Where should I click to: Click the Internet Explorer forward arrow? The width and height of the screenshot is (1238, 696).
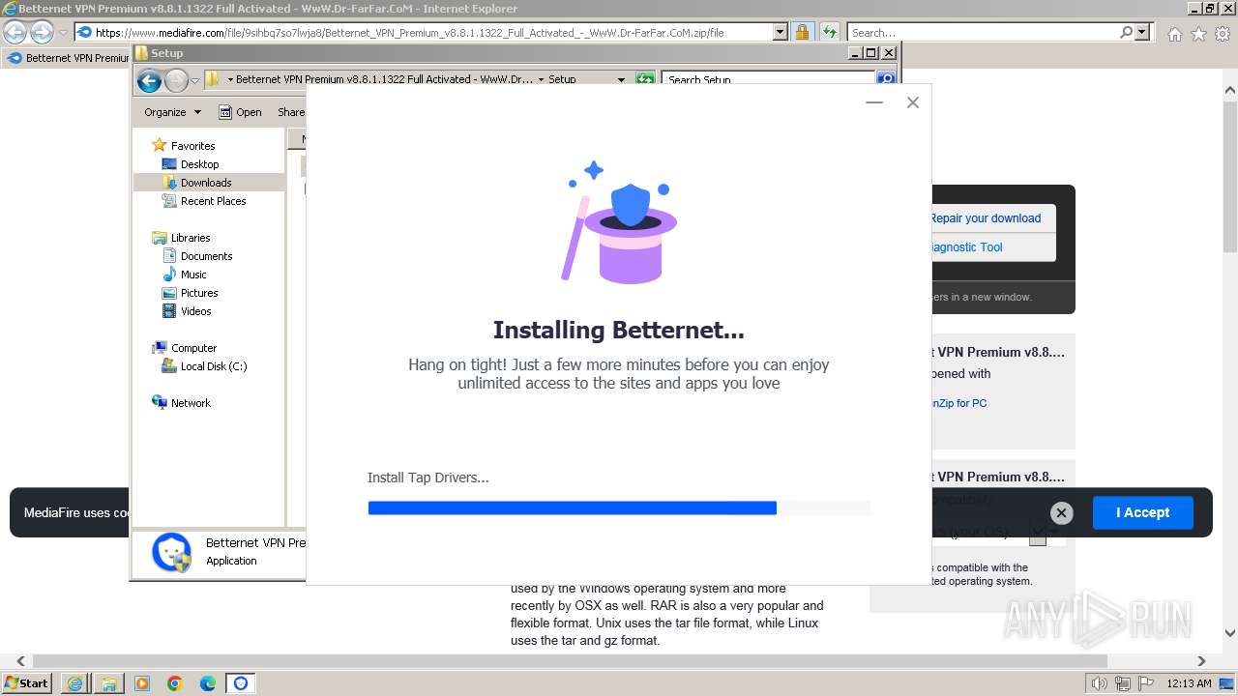coord(42,32)
